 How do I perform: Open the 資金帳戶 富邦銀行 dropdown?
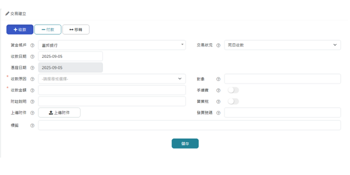tap(112, 45)
